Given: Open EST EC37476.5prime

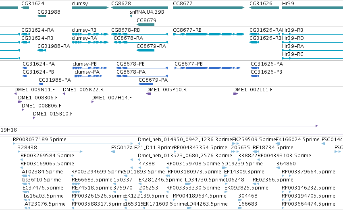Looking at the screenshot, I should point(43,188).
